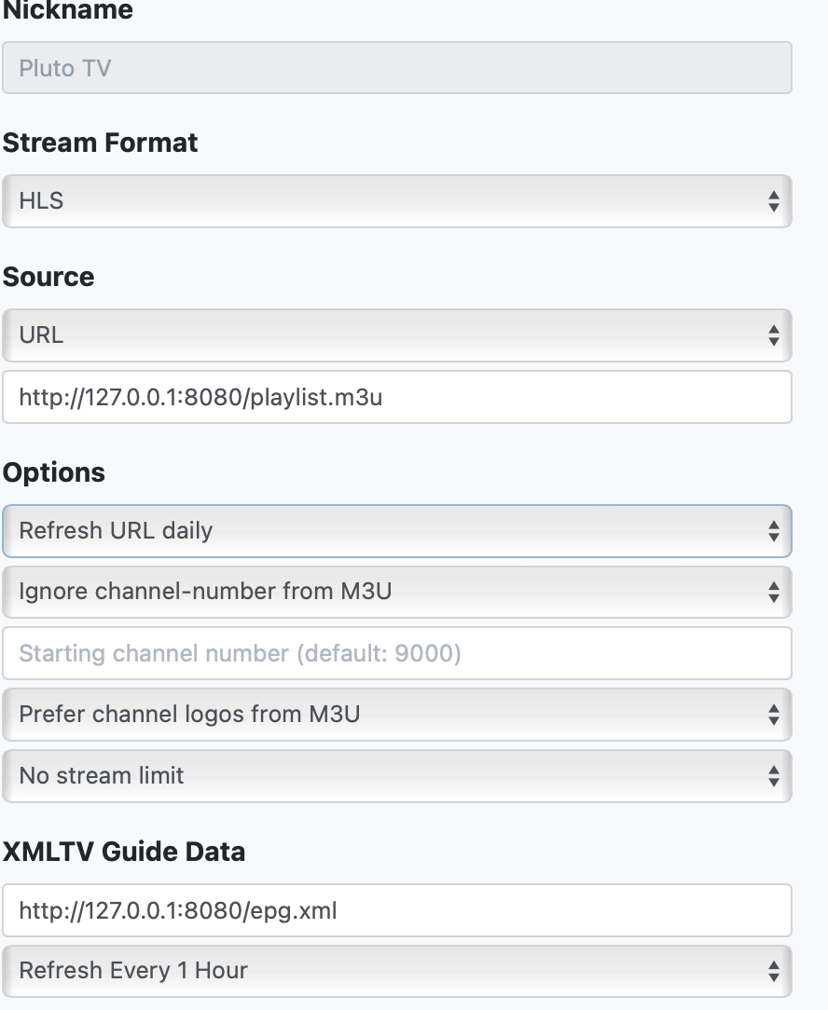This screenshot has height=1010, width=828.
Task: Open the Refresh URL daily dropdown
Action: [396, 531]
